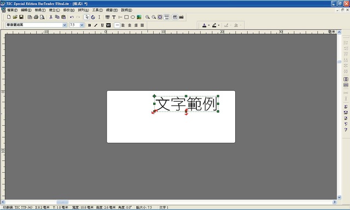This screenshot has width=350, height=210.
Task: Open the 工具(T) tools menu
Action: tap(97, 10)
